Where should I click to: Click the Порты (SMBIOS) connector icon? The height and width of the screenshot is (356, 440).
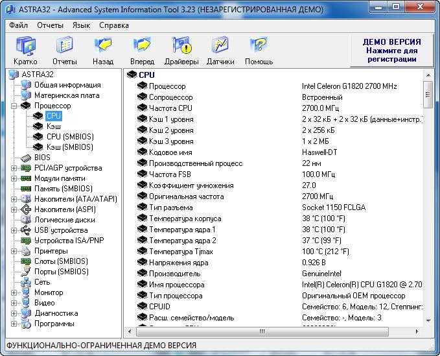coord(26,272)
